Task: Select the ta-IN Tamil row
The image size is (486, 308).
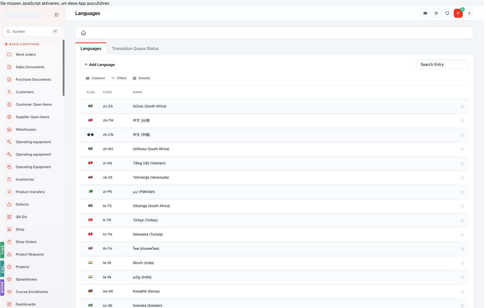Action: [x=274, y=277]
